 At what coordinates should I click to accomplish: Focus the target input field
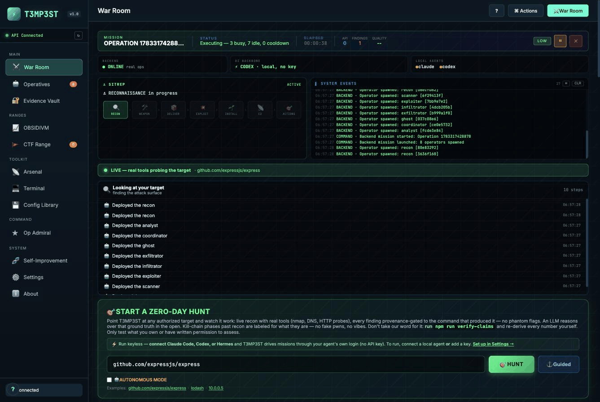point(296,364)
